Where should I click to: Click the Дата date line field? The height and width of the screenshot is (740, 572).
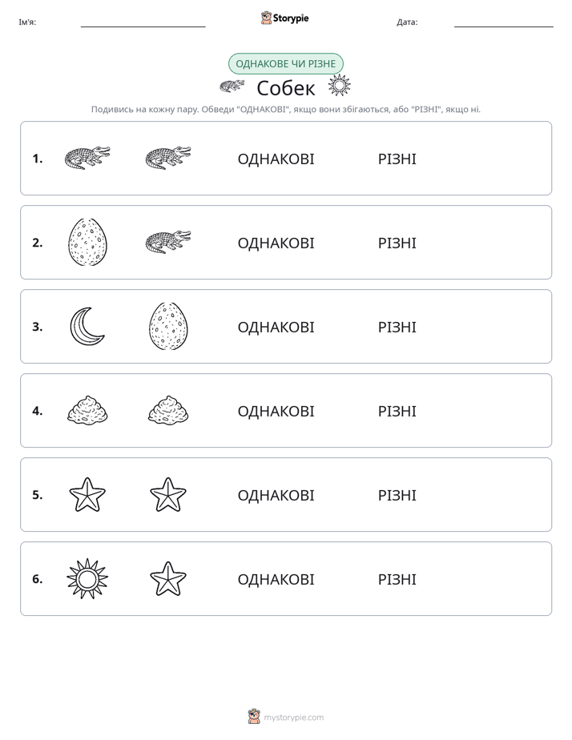point(504,22)
